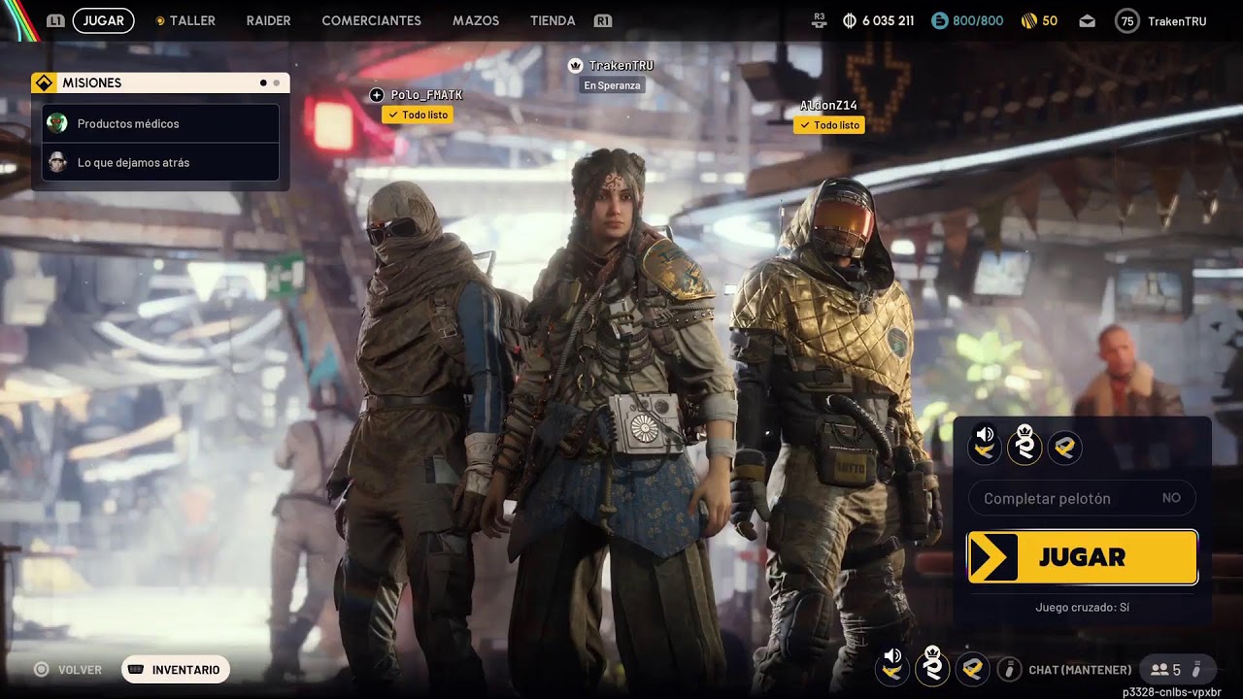Open the Lo que dejamos atrás mission
Viewport: 1243px width, 699px height.
(x=161, y=162)
